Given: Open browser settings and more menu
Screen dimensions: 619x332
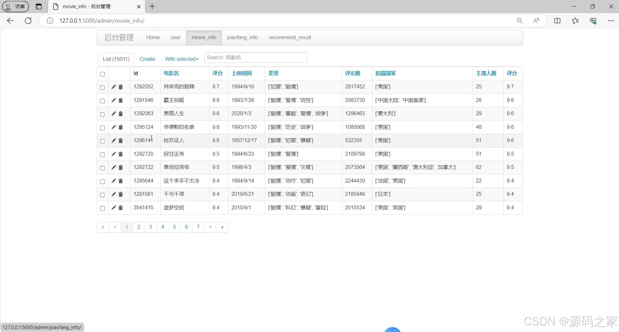Looking at the screenshot, I should click(611, 21).
